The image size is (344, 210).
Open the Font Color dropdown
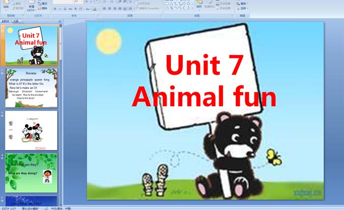point(95,9)
